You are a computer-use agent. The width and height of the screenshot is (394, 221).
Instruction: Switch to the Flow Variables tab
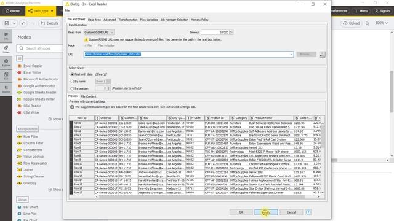coord(149,20)
